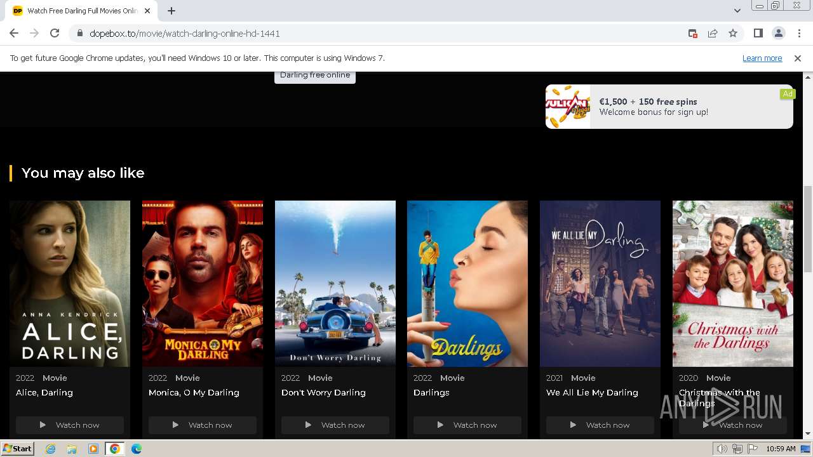Reload the dopebox page
The image size is (813, 457).
55,34
